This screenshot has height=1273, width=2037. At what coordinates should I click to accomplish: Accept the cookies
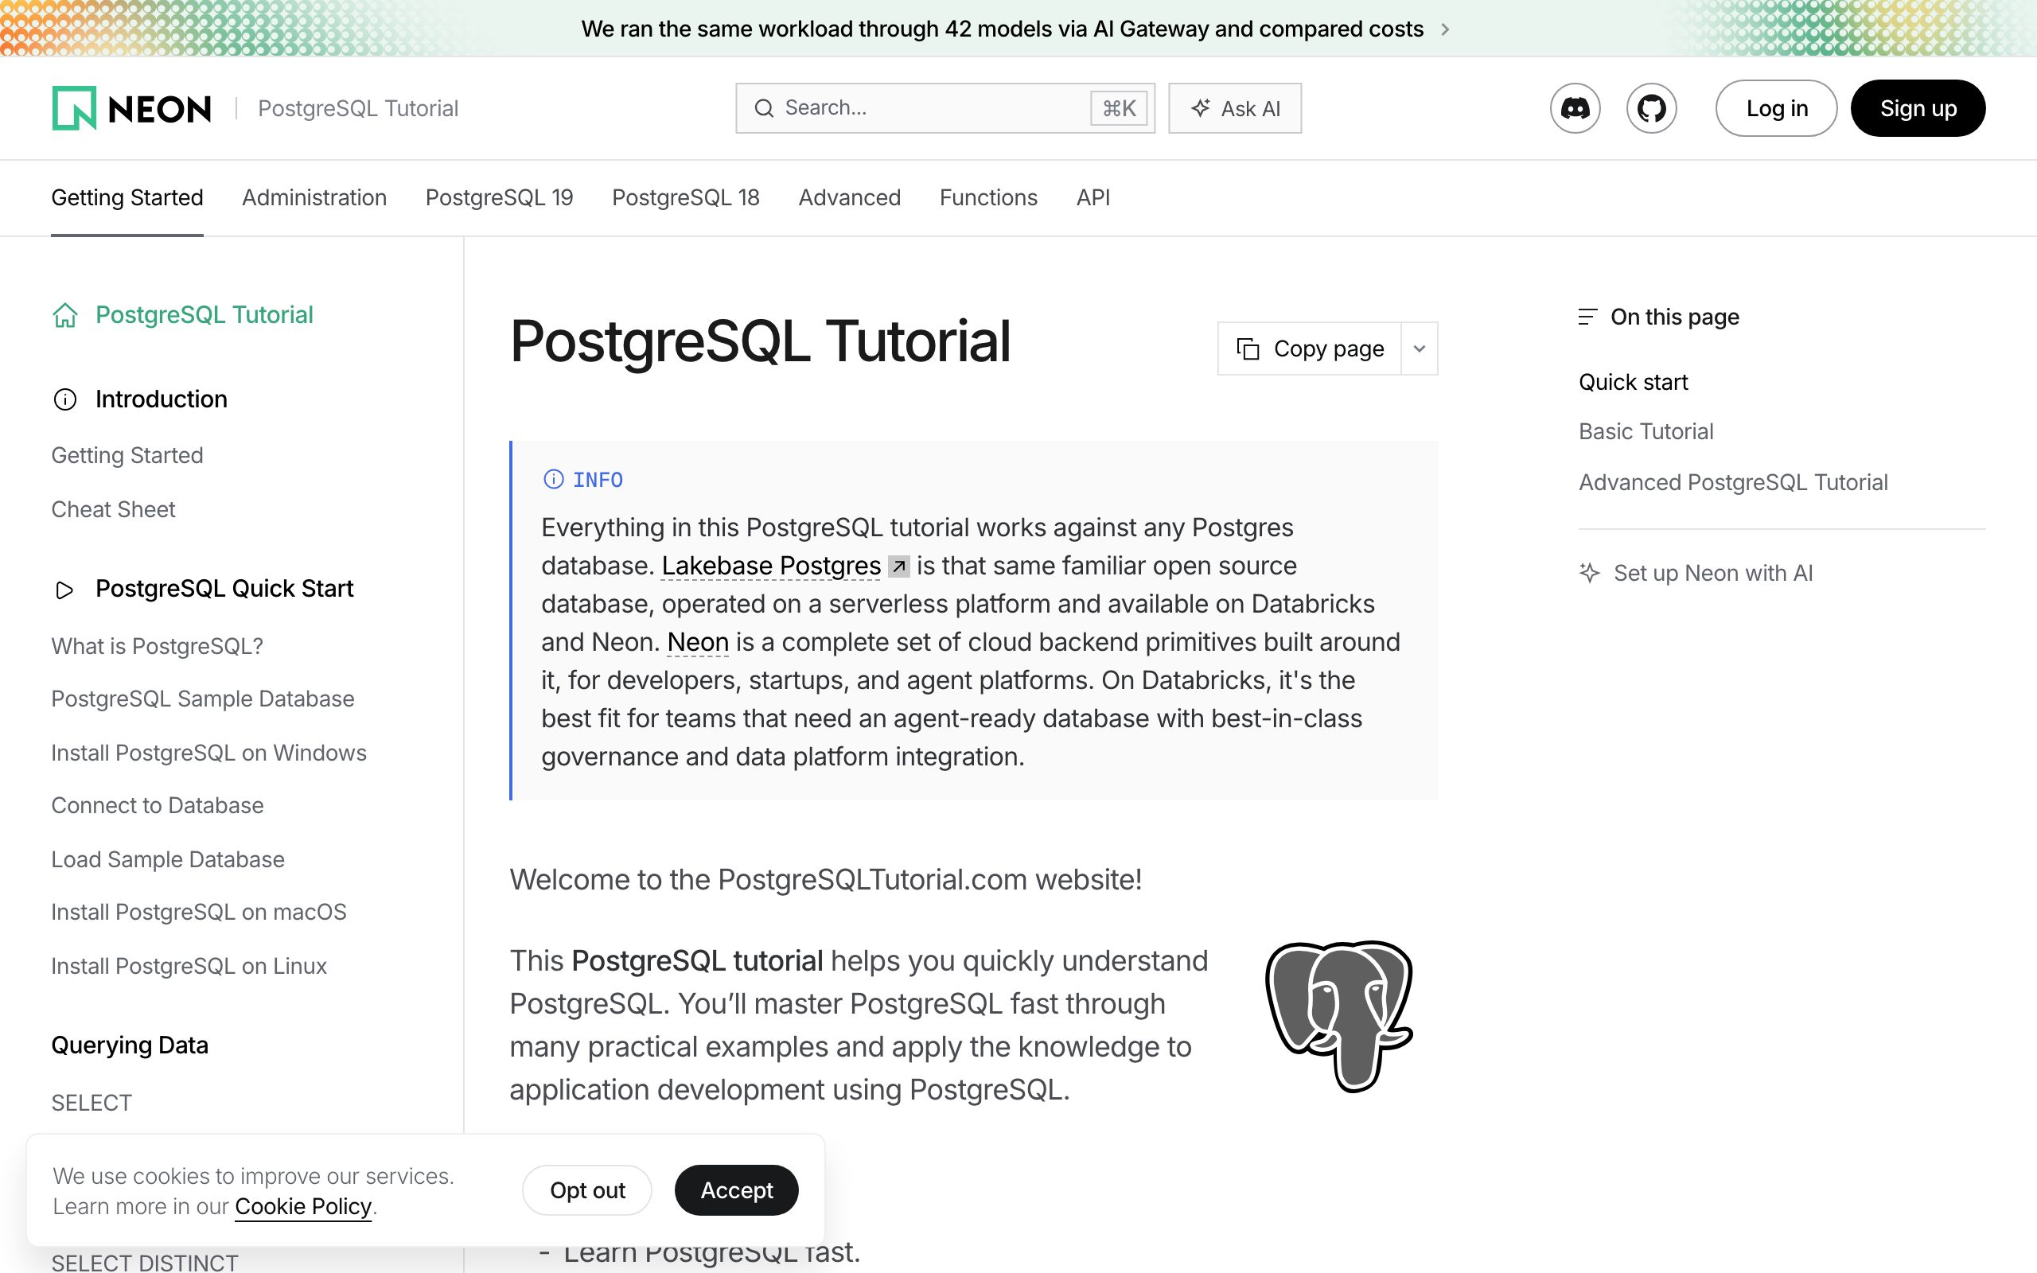tap(737, 1189)
